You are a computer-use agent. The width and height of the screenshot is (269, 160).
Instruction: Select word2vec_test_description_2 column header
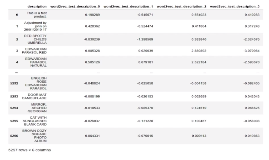(182, 7)
